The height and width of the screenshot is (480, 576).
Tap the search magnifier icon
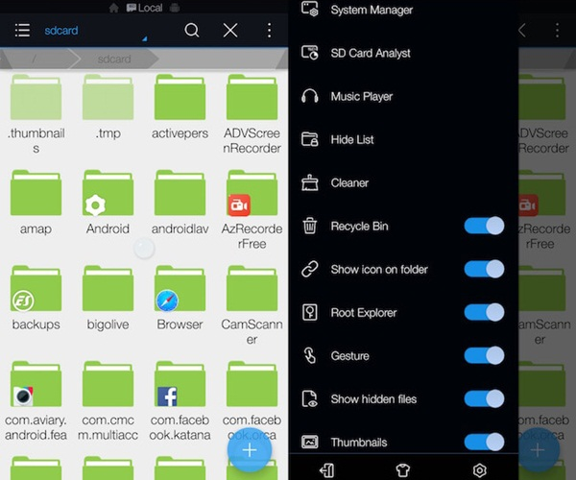tap(192, 30)
